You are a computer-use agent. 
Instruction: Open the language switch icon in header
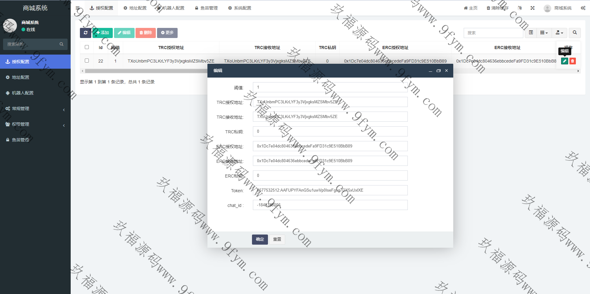[520, 8]
